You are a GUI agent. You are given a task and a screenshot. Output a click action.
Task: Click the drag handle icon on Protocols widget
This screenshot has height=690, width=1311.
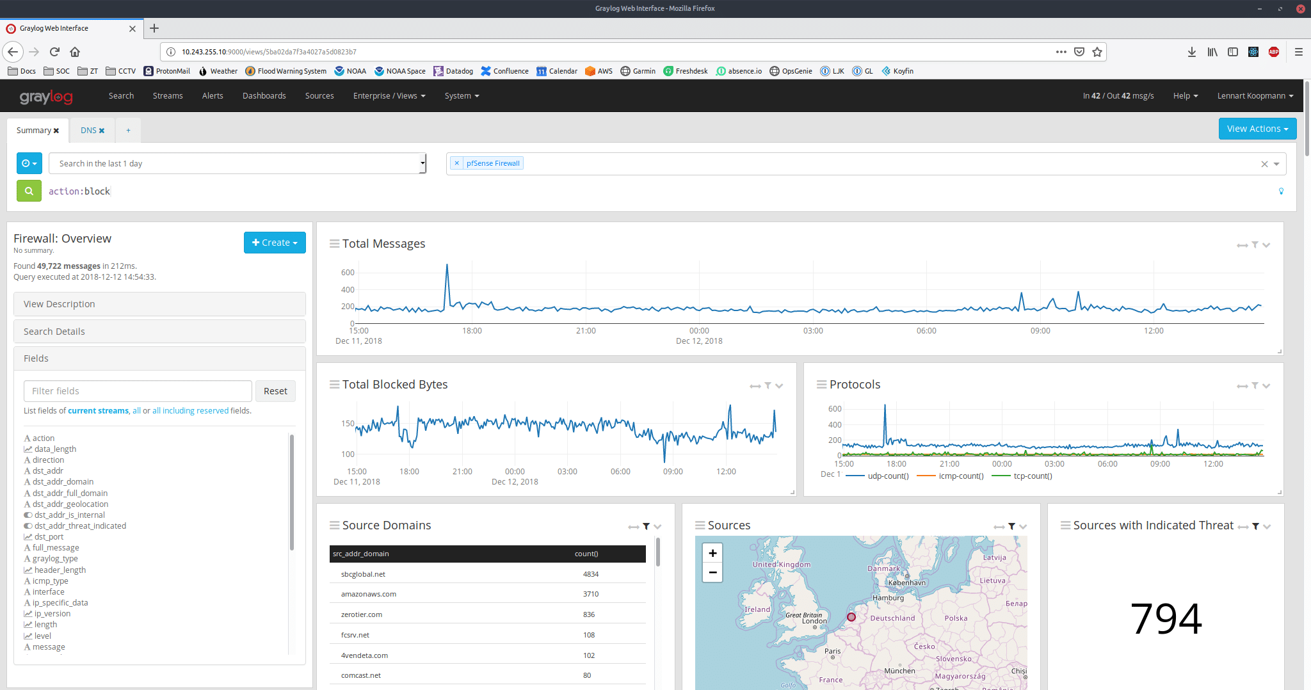822,384
